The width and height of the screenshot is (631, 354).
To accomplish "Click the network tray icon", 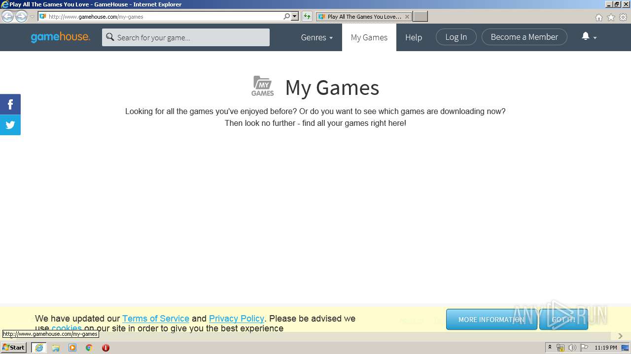I will coord(561,348).
